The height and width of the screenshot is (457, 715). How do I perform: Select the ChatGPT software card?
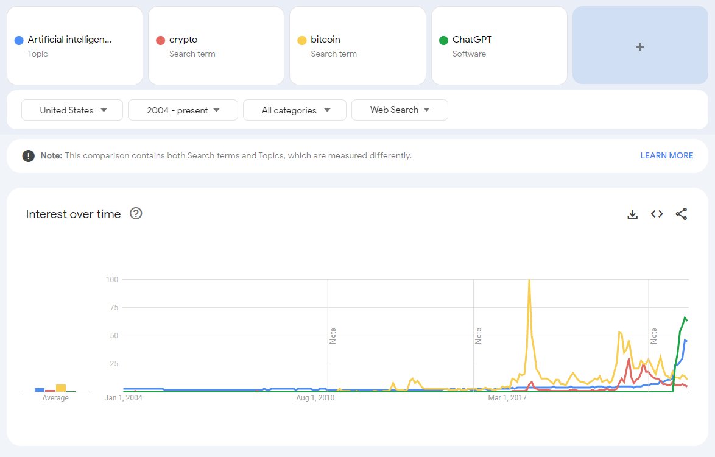[x=499, y=46]
